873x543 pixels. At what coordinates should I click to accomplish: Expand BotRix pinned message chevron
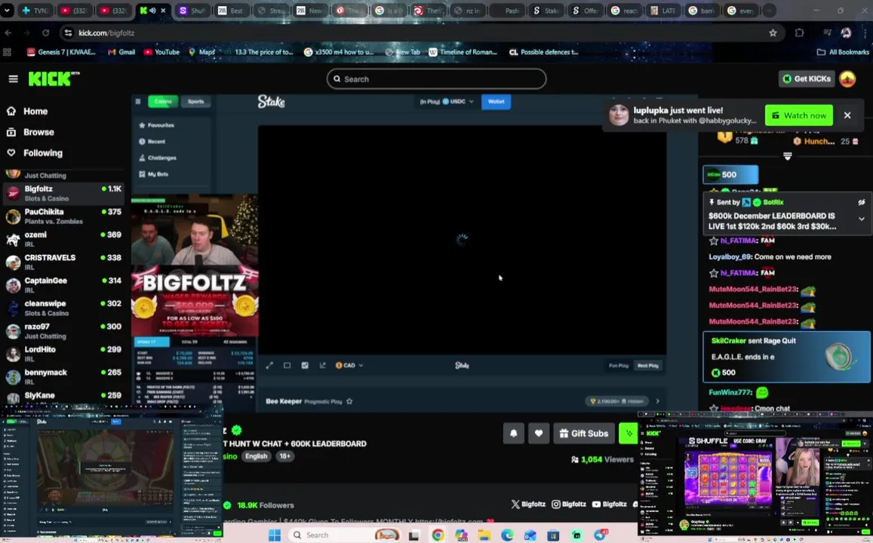pos(861,219)
